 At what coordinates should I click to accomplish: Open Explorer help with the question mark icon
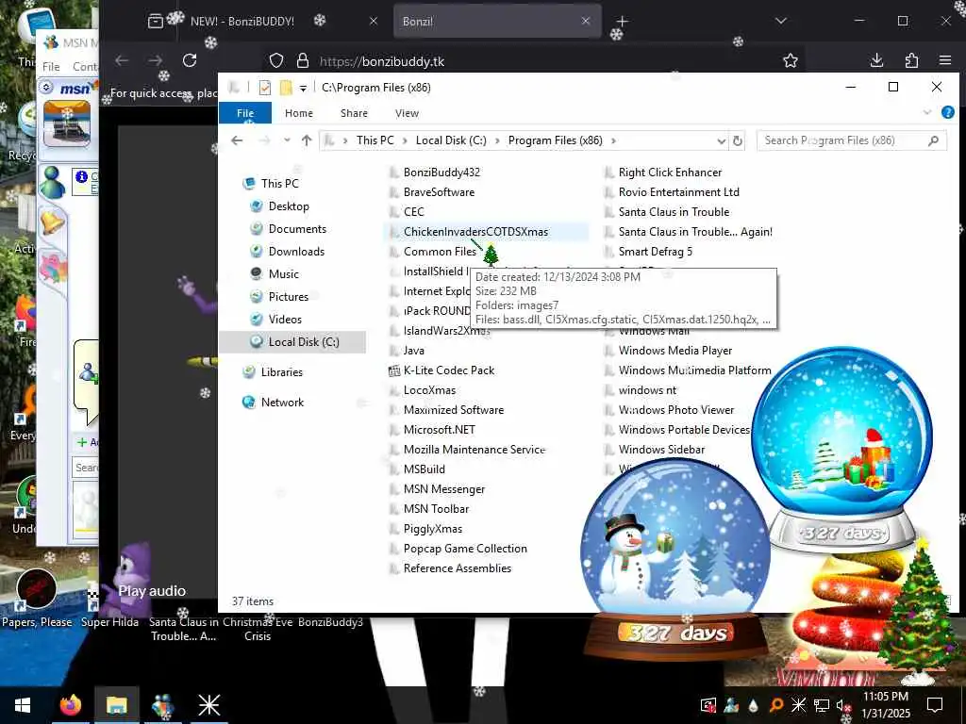click(x=947, y=112)
